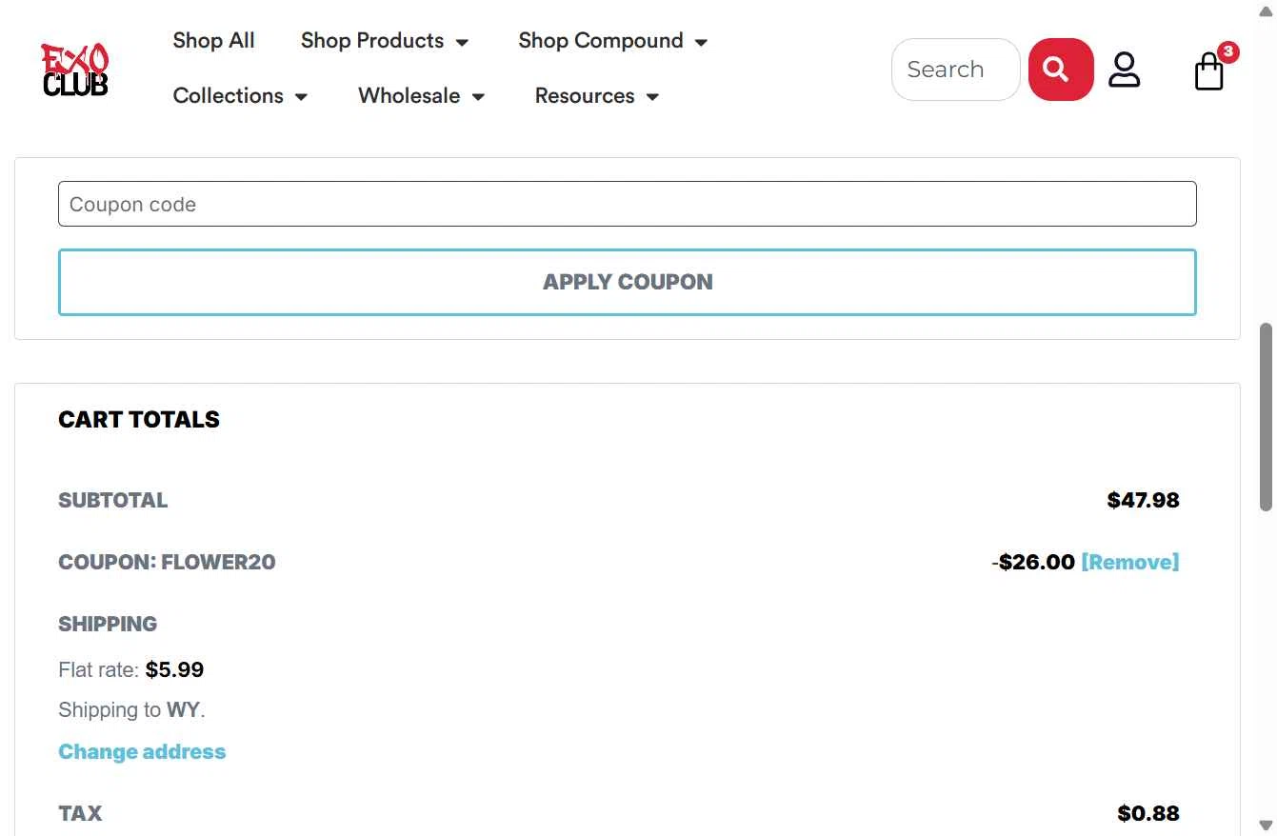Image resolution: width=1277 pixels, height=836 pixels.
Task: Open the Shop Products menu
Action: pyautogui.click(x=385, y=41)
